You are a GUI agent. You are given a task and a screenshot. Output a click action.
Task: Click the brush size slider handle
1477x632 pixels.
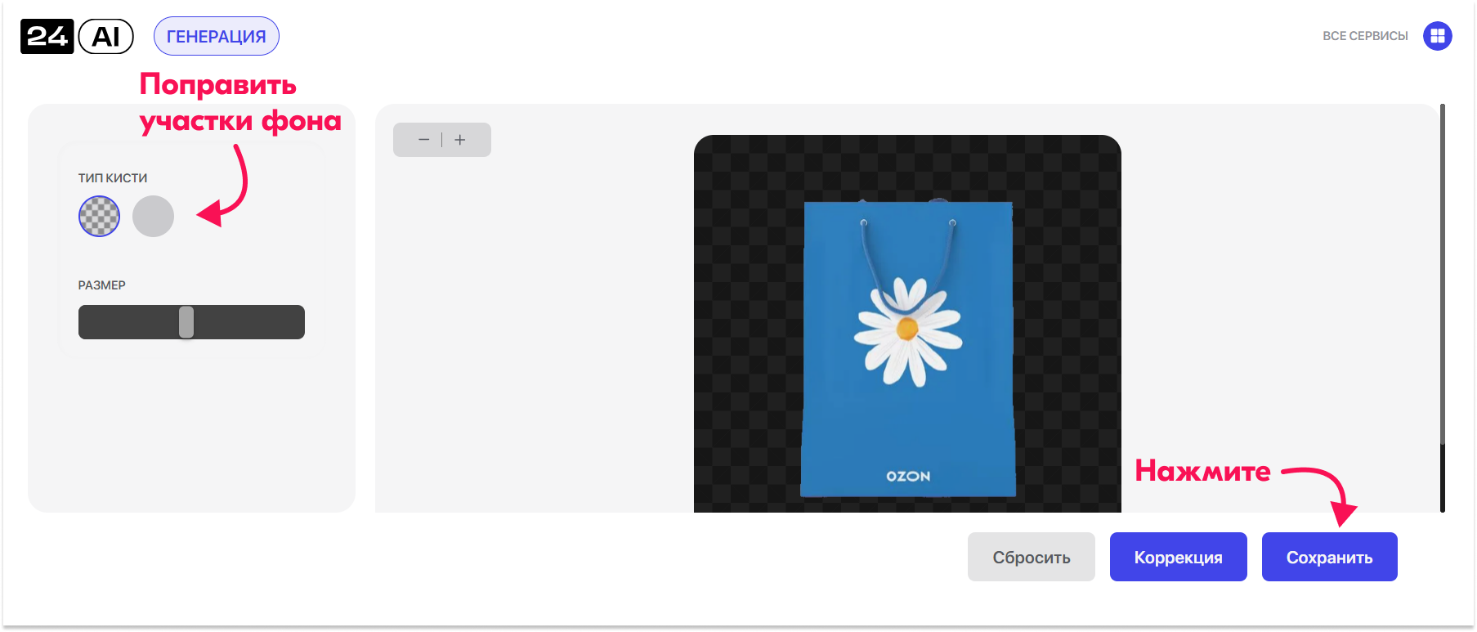(186, 322)
